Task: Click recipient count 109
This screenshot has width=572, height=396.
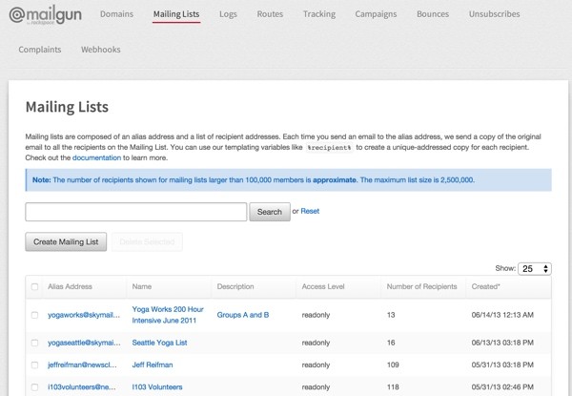Action: 393,365
